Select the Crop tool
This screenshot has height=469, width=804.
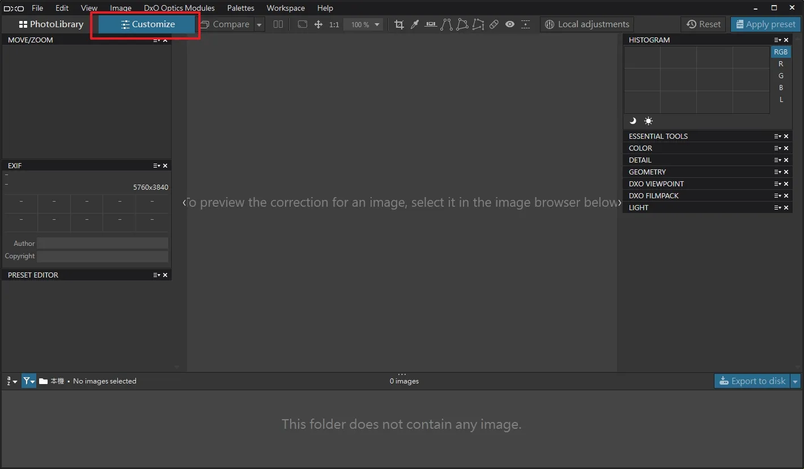point(399,24)
